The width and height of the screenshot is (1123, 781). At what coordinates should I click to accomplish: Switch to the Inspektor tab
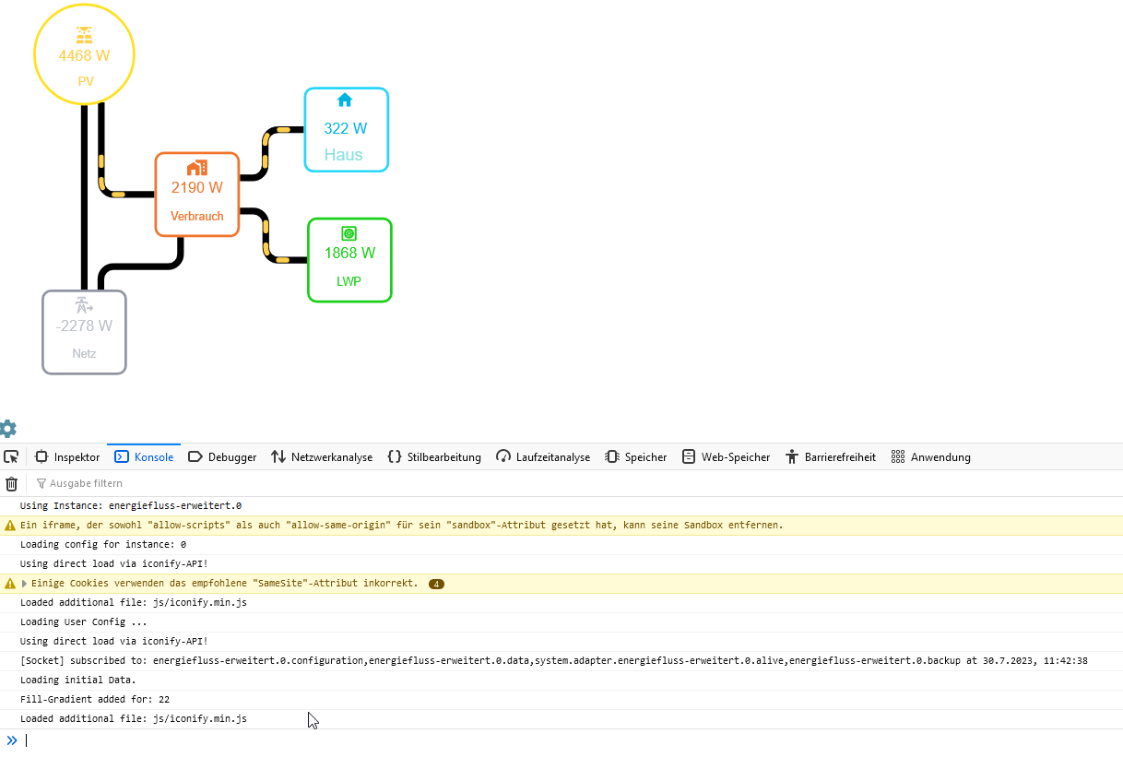[67, 456]
